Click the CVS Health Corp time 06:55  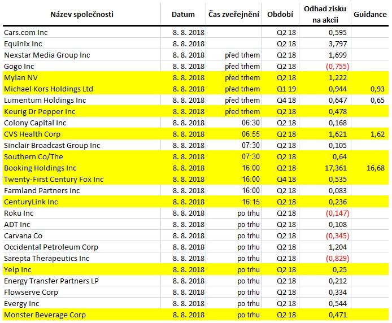(x=250, y=134)
